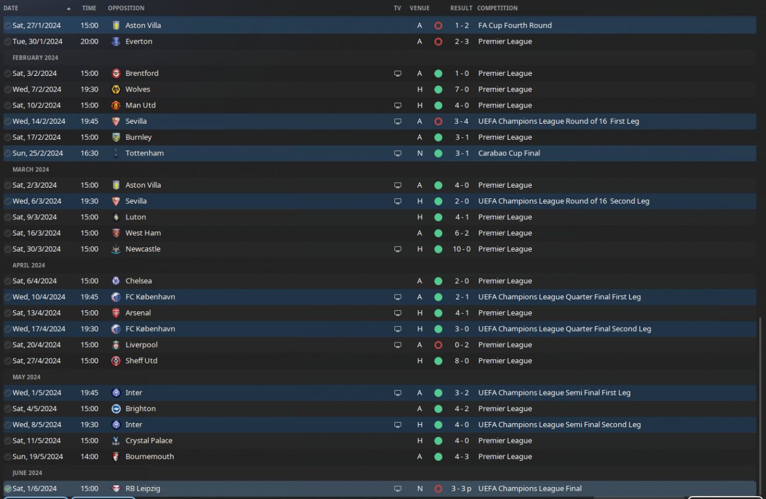Sort fixtures by Competition column header
This screenshot has width=766, height=499.
[497, 8]
